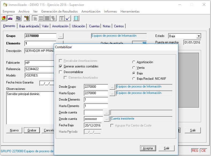Open browse button next to Hasta Grupo
Viewport: 211px width, 156px height.
[x=112, y=93]
